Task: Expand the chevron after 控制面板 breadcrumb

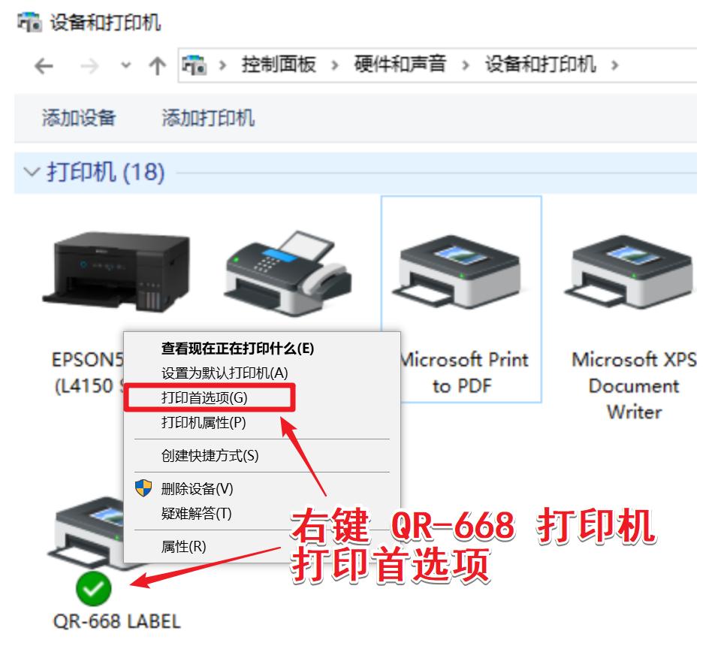Action: coord(335,65)
